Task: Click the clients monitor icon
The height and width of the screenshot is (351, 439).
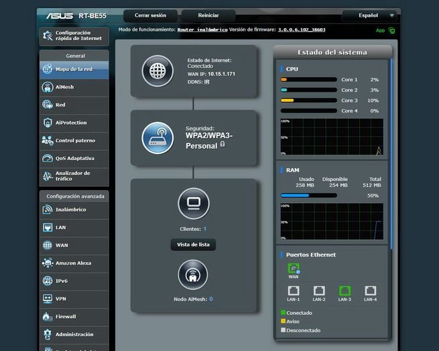Action: tap(193, 203)
